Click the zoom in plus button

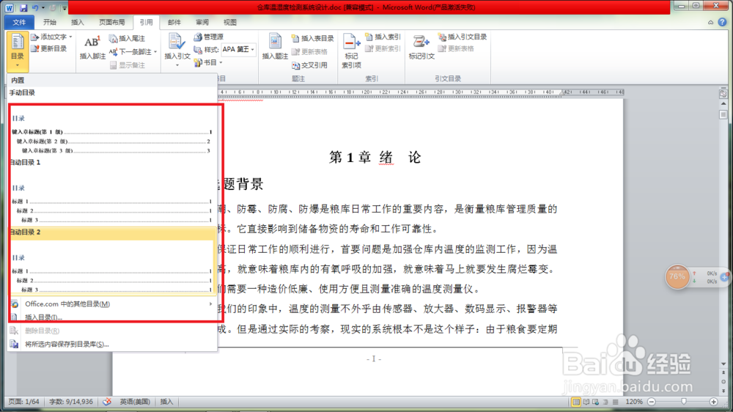[713, 402]
